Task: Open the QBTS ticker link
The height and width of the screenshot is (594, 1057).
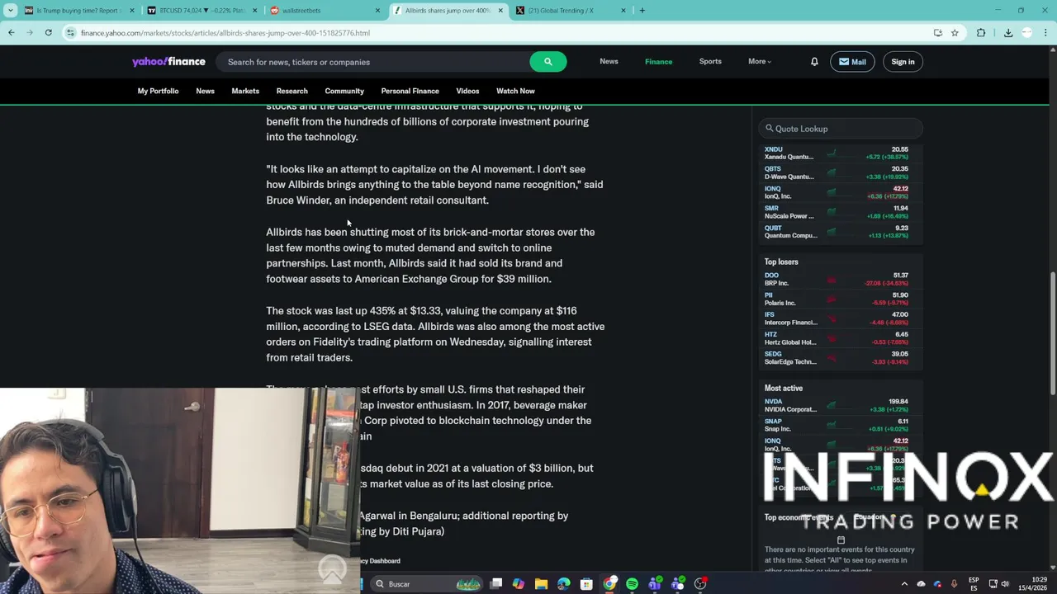Action: 772,169
